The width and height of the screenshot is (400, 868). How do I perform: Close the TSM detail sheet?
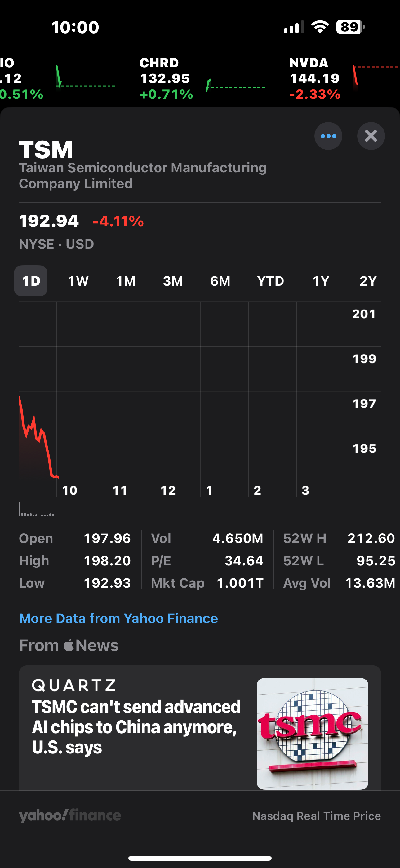tap(371, 136)
